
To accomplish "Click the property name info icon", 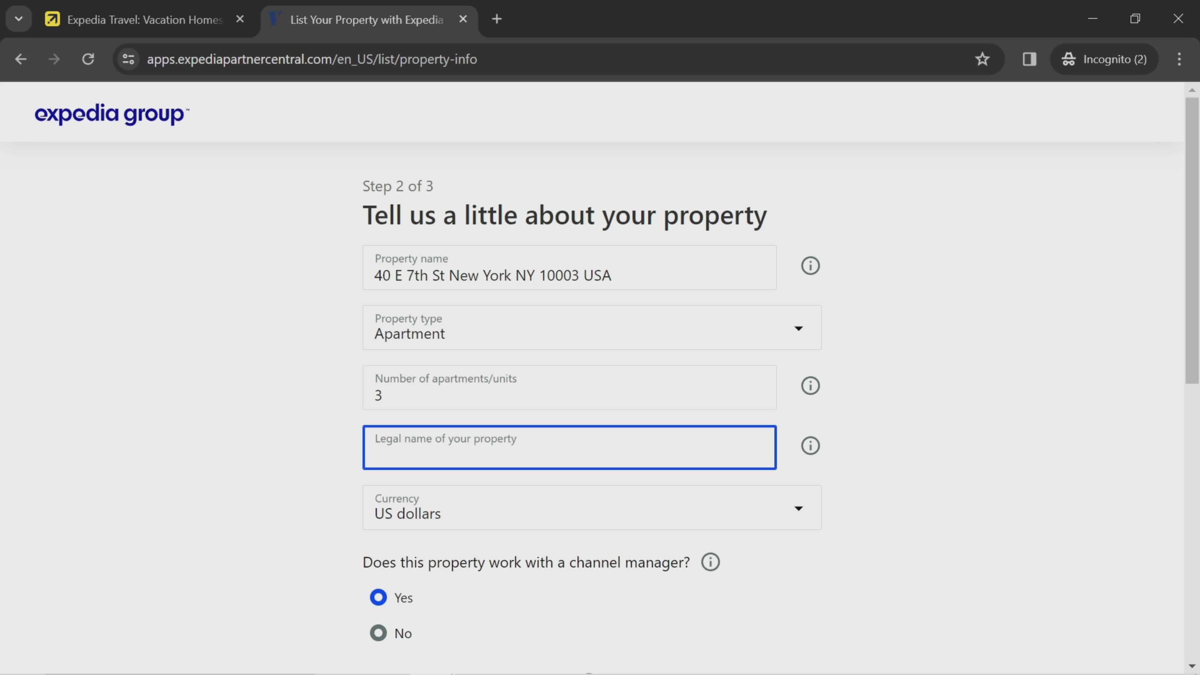I will (810, 265).
